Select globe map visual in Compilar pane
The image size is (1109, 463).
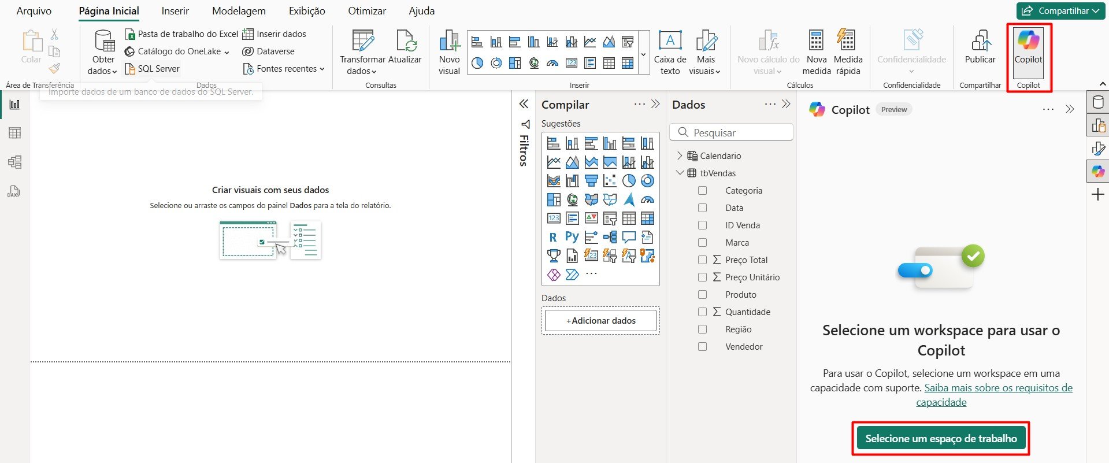pyautogui.click(x=572, y=199)
